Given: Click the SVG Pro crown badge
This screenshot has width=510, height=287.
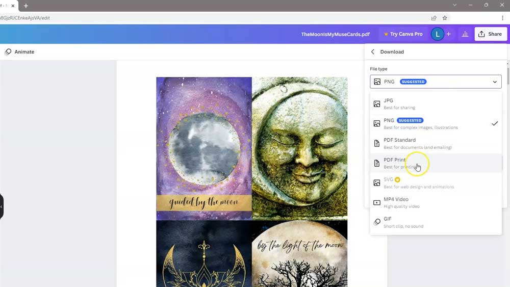Looking at the screenshot, I should [397, 179].
